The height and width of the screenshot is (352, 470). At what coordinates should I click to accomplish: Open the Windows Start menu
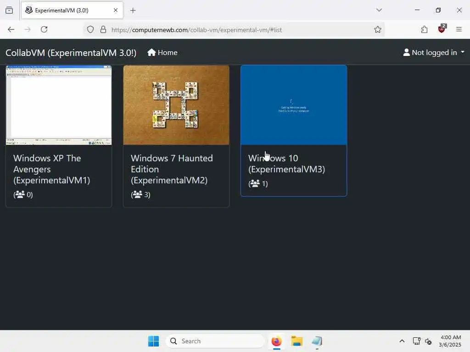pos(153,341)
